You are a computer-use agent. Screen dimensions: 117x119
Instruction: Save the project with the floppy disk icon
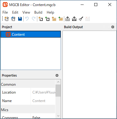(x=20, y=19)
